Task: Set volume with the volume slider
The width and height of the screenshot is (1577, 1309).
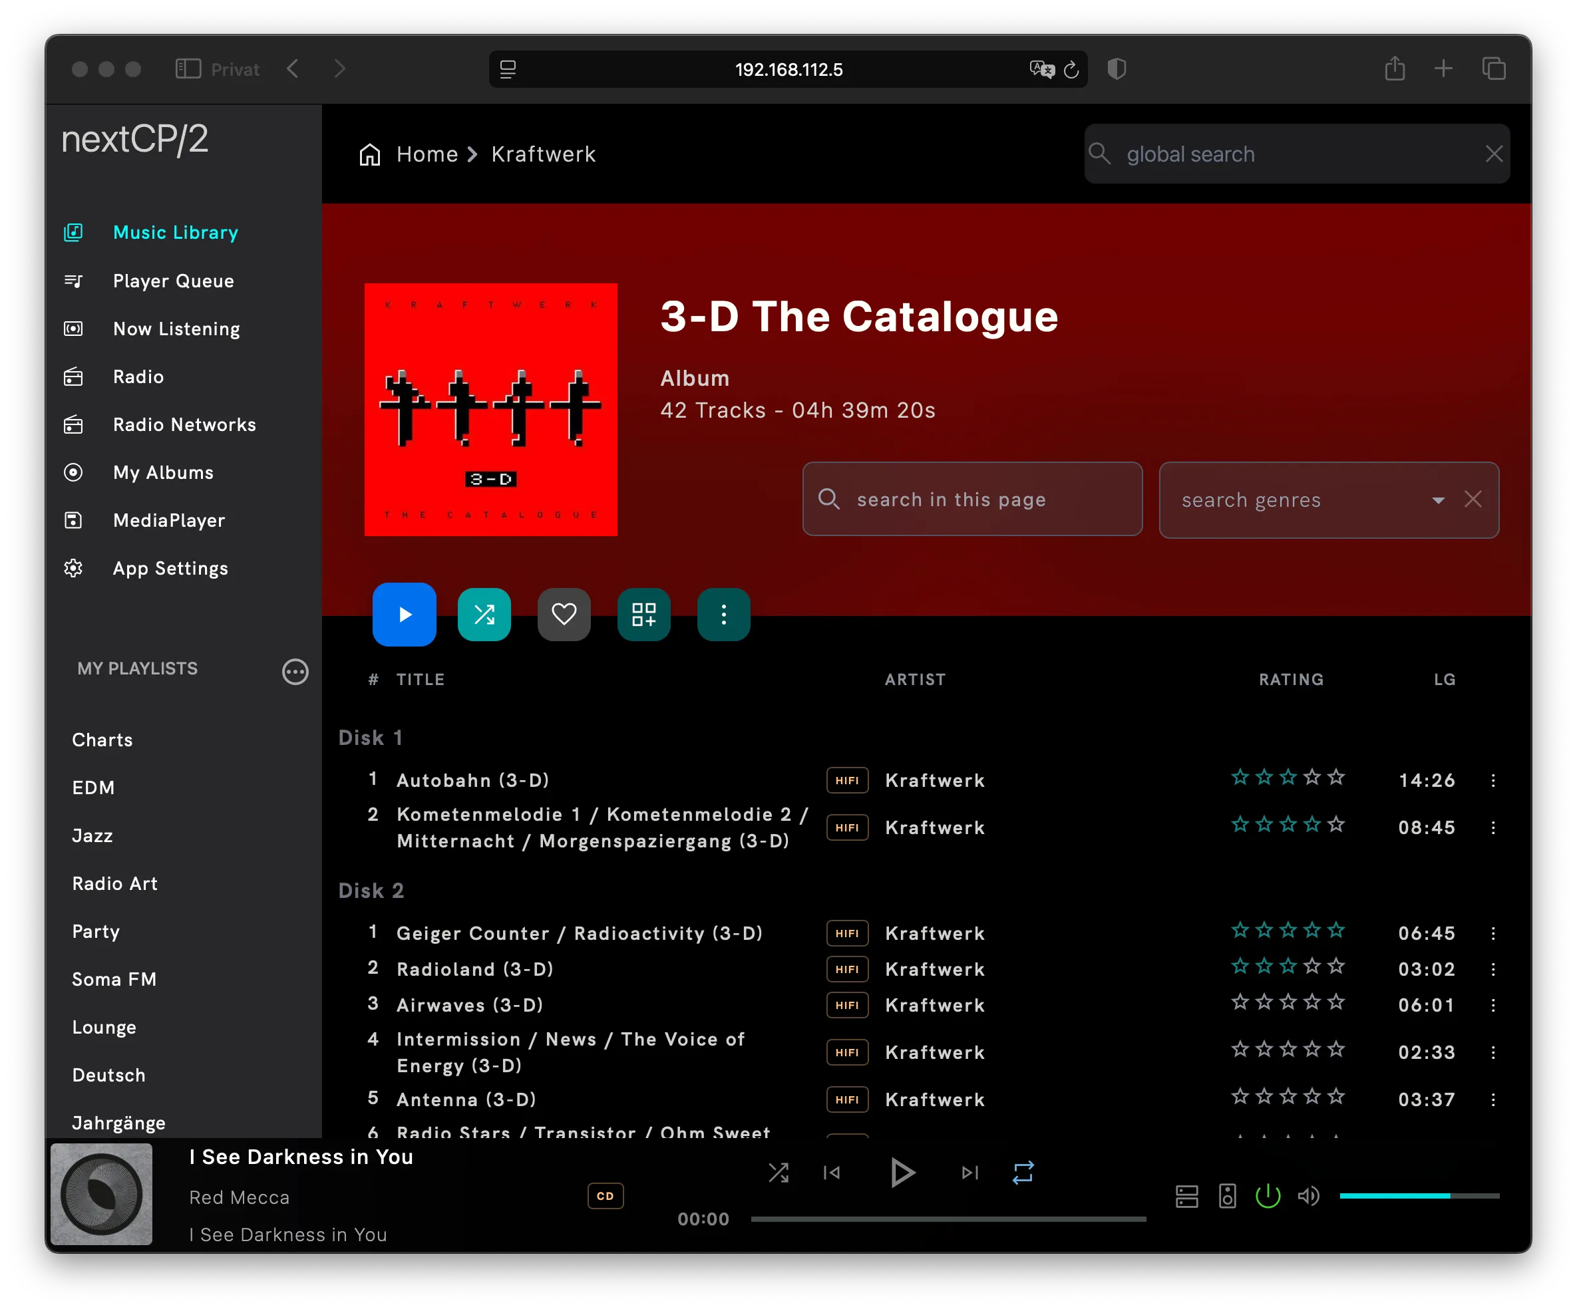Action: (x=1419, y=1197)
